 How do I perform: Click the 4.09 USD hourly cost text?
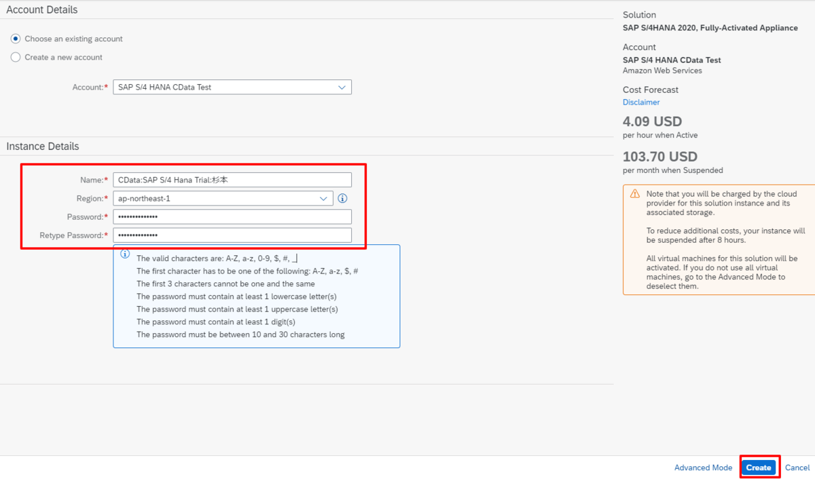point(652,122)
